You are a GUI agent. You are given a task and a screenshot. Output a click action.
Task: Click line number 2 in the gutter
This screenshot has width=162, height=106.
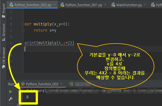11,18
